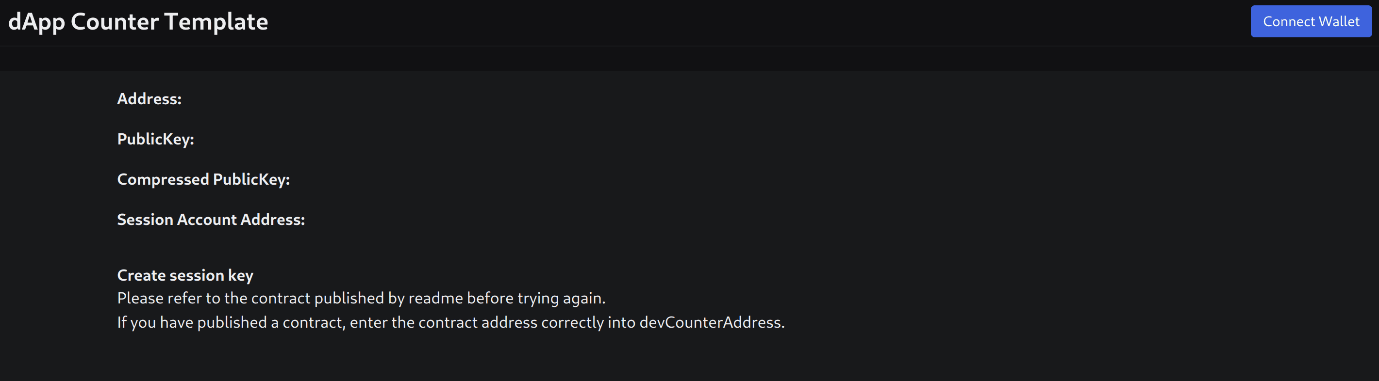This screenshot has width=1379, height=381.
Task: Click the word dApp in the header
Action: click(x=36, y=22)
